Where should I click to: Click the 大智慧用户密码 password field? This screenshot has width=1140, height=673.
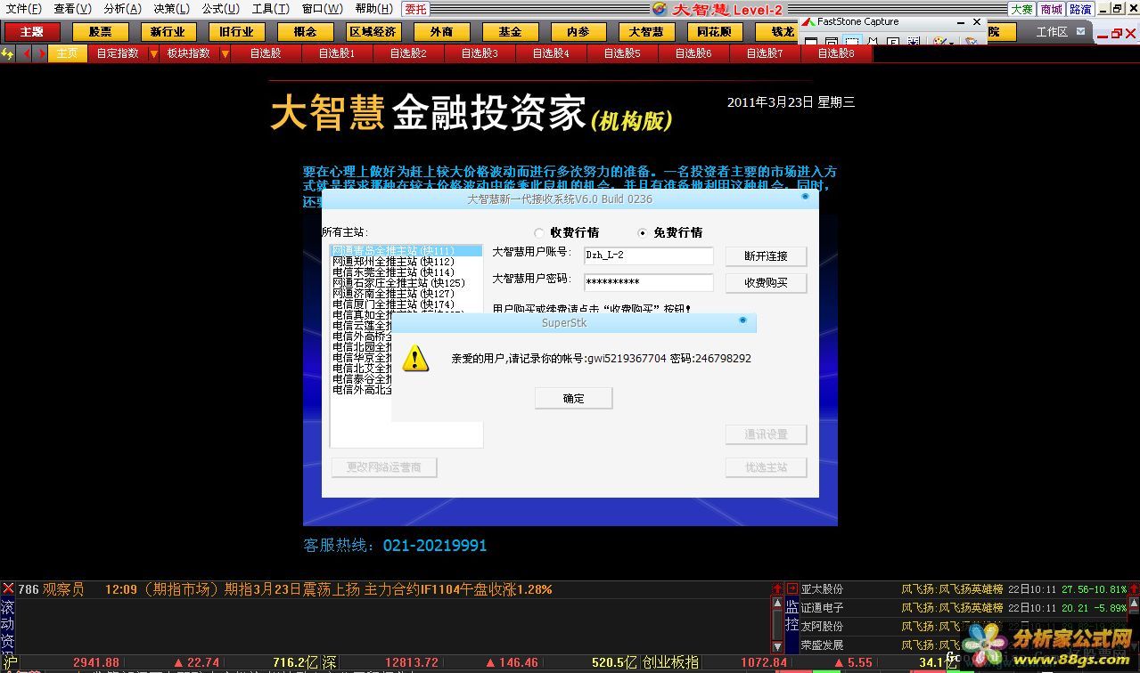coord(648,282)
